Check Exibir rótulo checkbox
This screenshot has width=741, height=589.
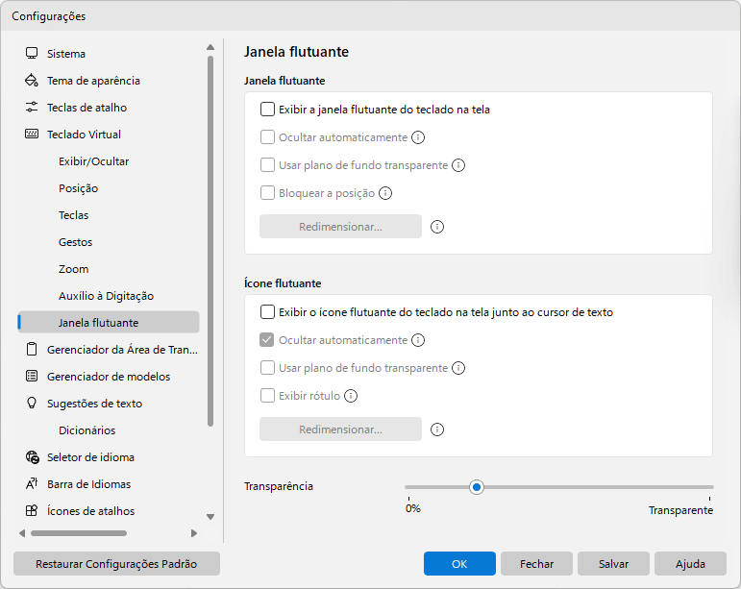(267, 396)
